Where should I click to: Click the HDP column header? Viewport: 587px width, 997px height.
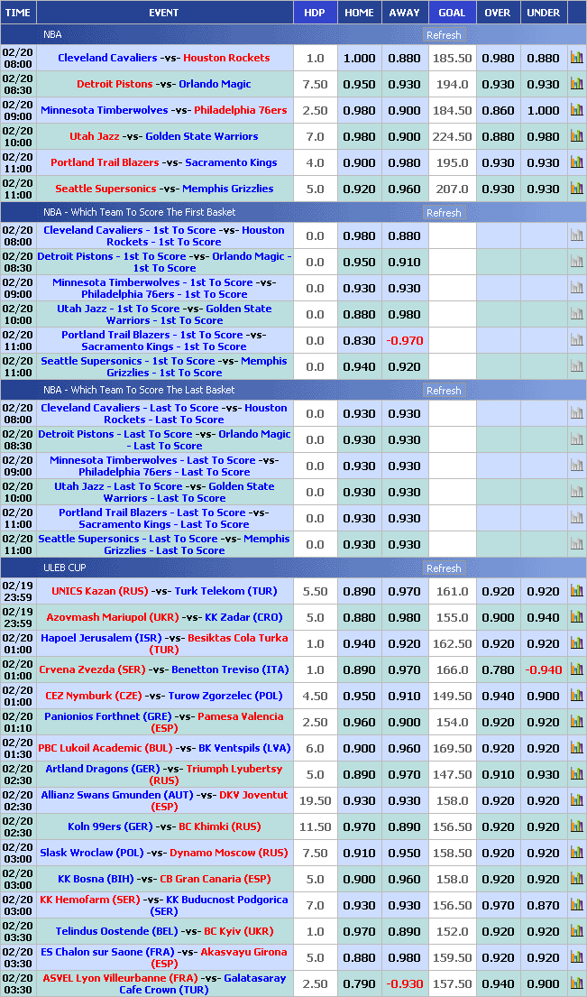[x=315, y=13]
